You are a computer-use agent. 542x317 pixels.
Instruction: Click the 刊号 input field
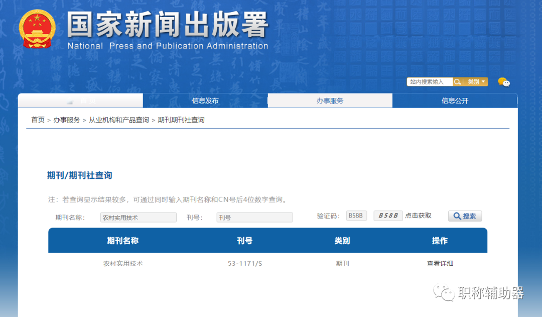[254, 217]
